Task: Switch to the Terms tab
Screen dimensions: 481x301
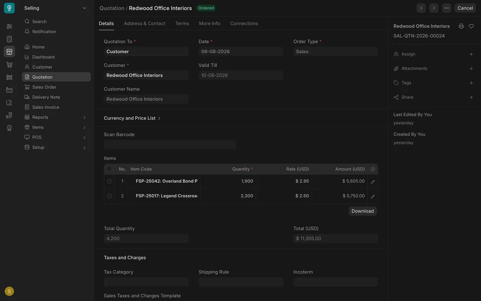Action: (182, 23)
